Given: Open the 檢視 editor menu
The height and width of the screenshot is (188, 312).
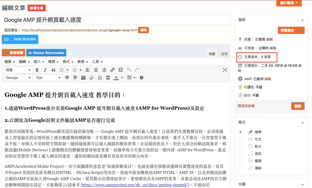Looking at the screenshot, I should click(x=54, y=62).
